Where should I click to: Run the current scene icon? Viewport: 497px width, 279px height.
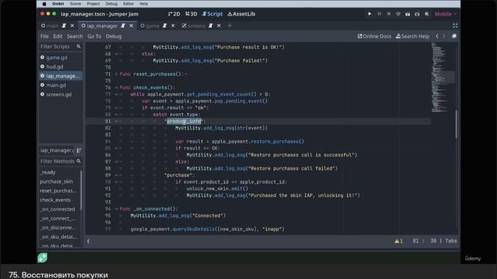(408, 14)
